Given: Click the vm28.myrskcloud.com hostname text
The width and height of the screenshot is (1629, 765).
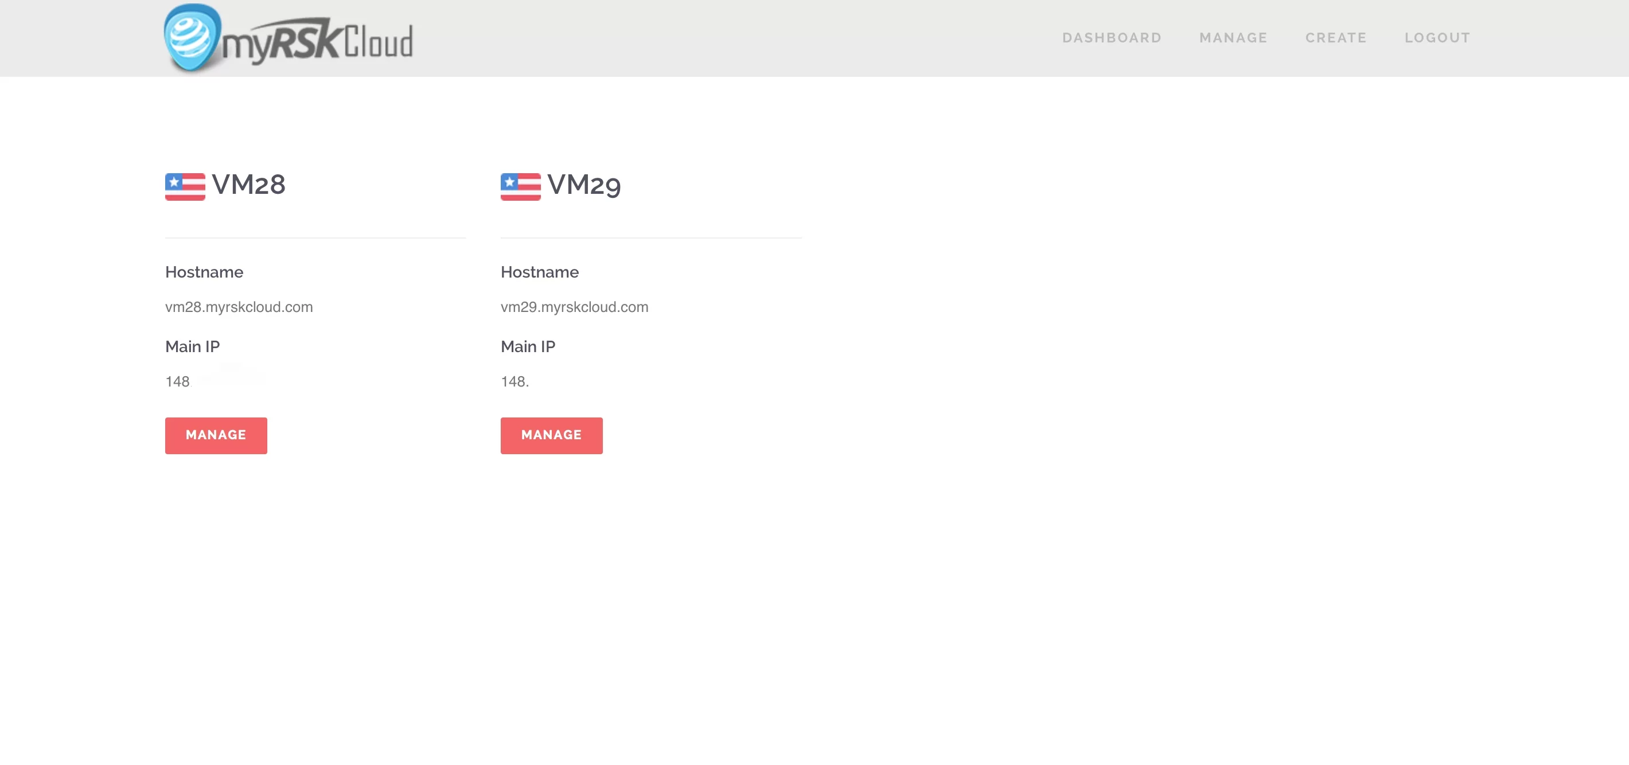Looking at the screenshot, I should [x=239, y=307].
